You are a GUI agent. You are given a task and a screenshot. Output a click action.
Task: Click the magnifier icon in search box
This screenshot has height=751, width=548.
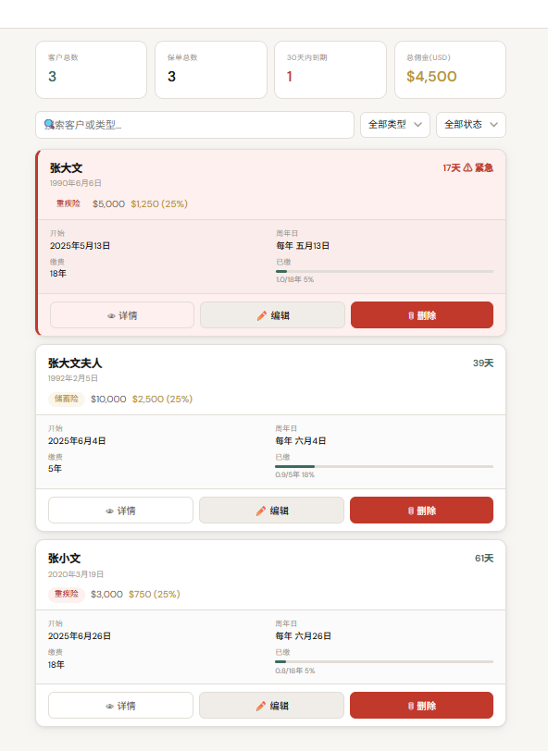[49, 125]
